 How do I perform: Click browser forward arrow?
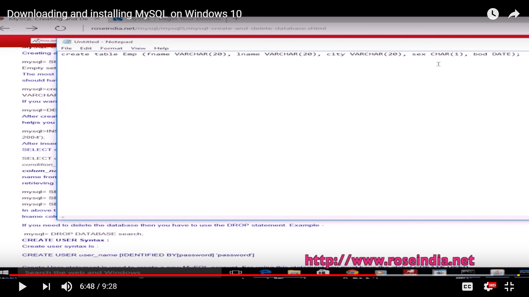tap(32, 28)
